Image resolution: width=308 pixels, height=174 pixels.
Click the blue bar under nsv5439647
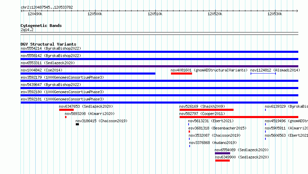point(159,88)
